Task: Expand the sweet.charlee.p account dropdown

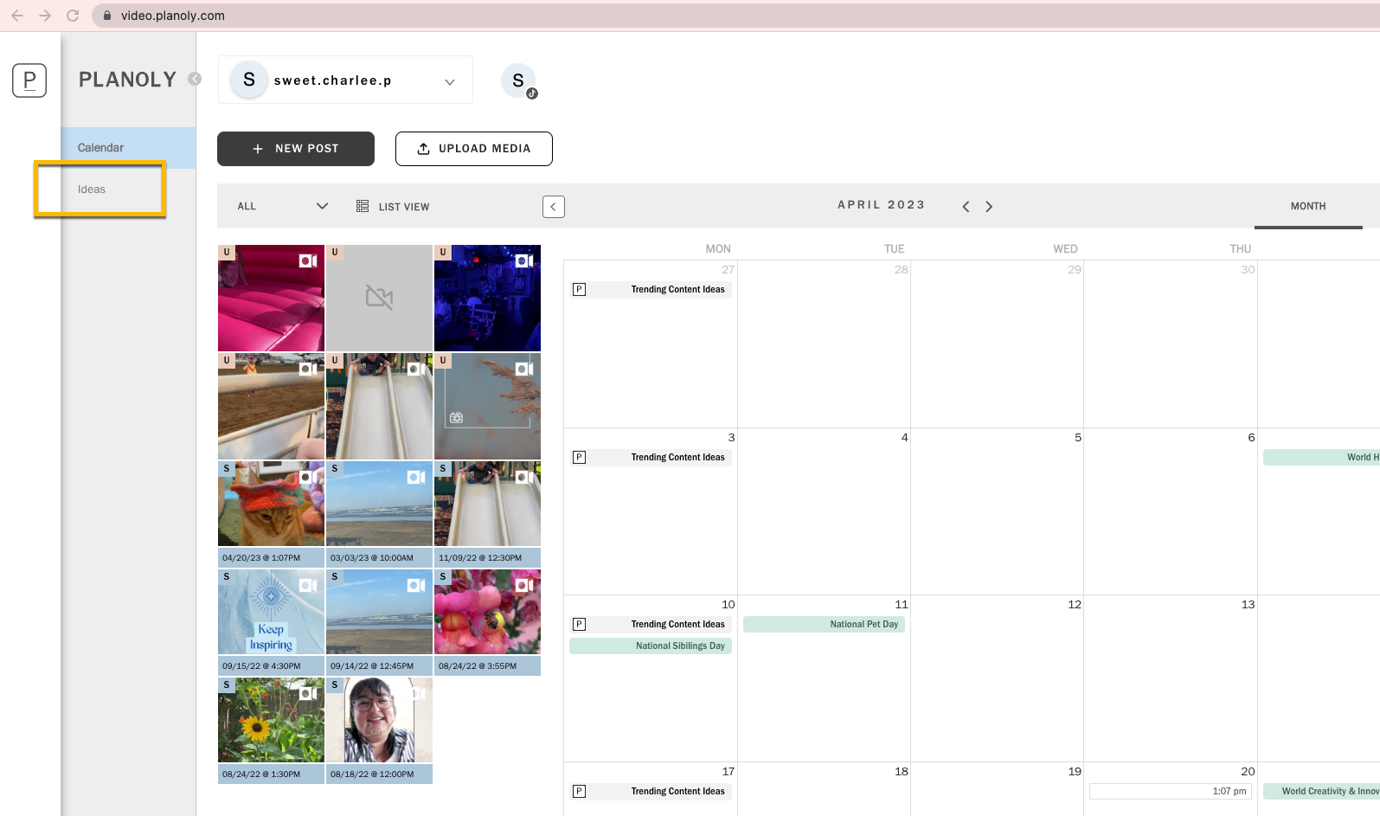Action: pyautogui.click(x=345, y=80)
